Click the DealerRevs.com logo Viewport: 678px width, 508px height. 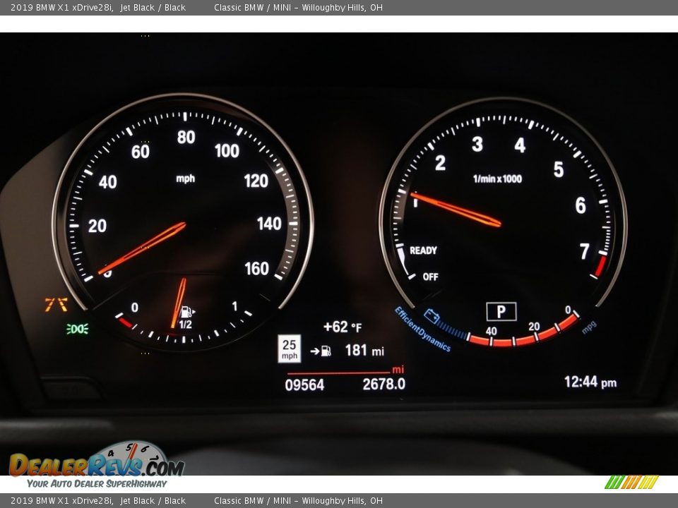tap(97, 460)
